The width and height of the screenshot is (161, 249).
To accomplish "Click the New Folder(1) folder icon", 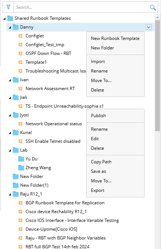I will pos(16,185).
